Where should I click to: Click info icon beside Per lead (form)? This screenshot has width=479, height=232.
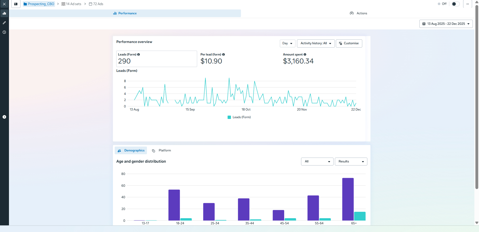pos(223,54)
